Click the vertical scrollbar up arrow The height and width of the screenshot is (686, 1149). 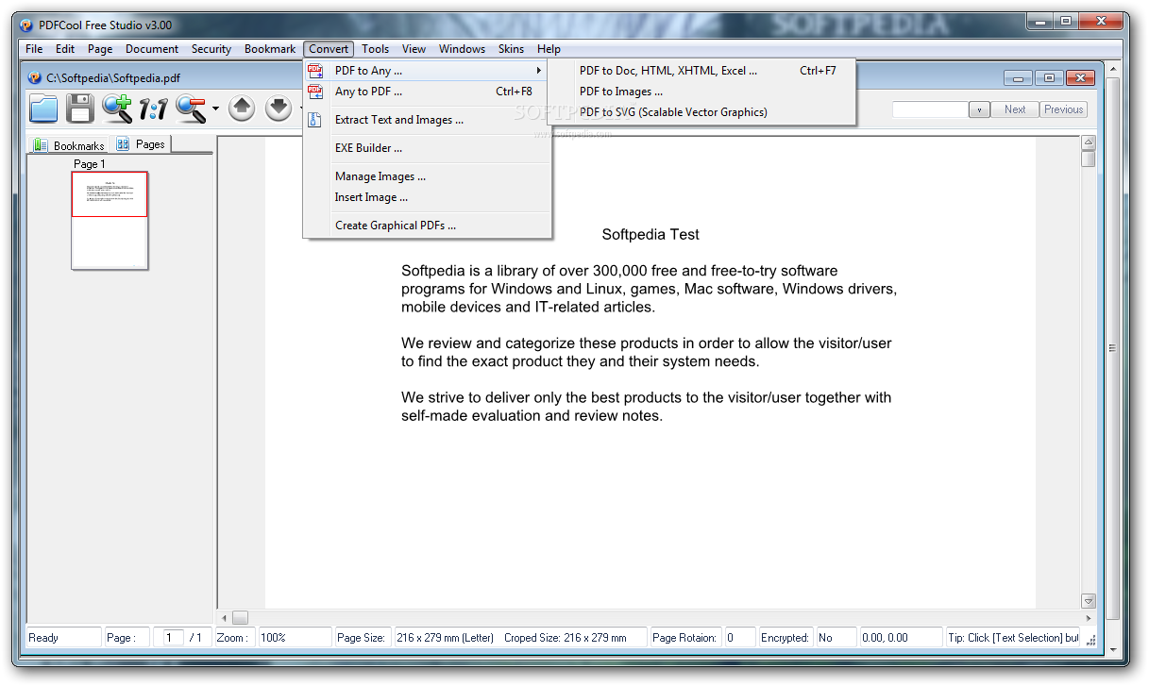tap(1089, 143)
